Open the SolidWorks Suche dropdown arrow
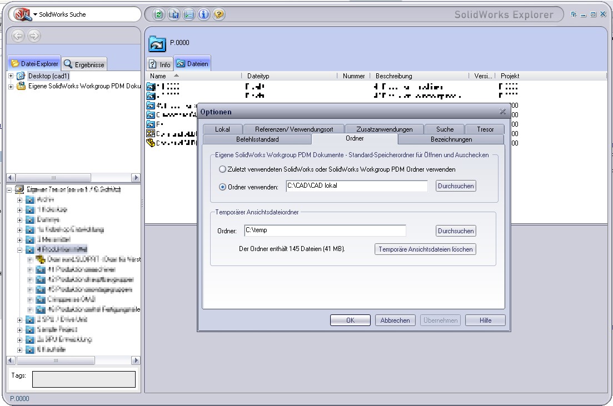The width and height of the screenshot is (613, 406). click(35, 14)
